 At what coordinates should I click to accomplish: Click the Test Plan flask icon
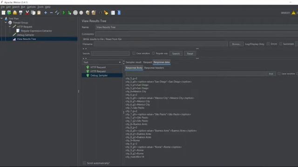click(x=6, y=19)
